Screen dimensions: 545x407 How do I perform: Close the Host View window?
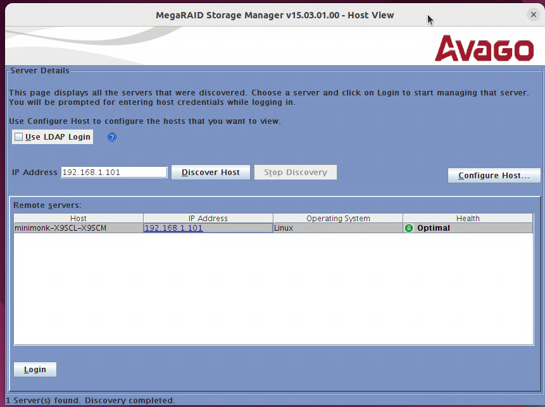point(533,15)
